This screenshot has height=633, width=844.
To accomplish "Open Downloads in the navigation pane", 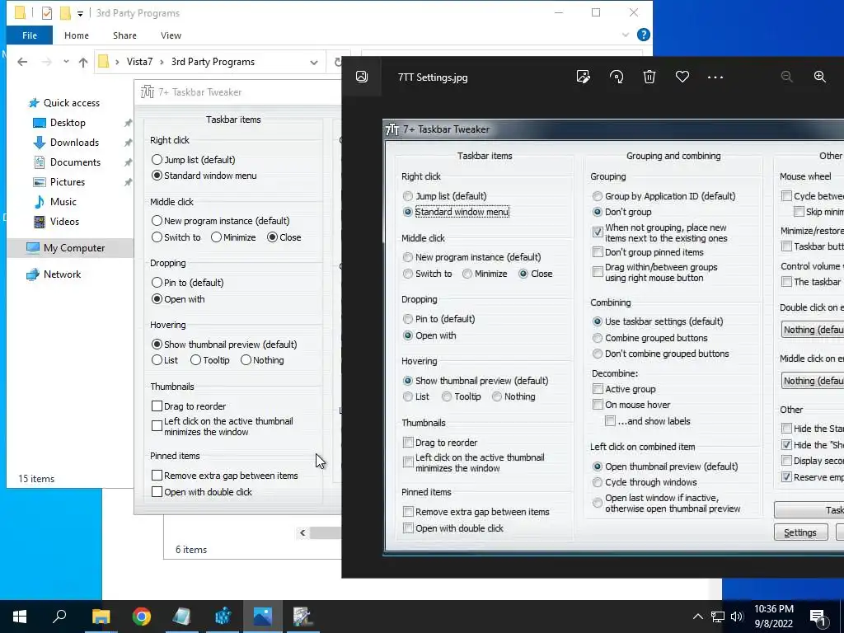I will coord(74,143).
